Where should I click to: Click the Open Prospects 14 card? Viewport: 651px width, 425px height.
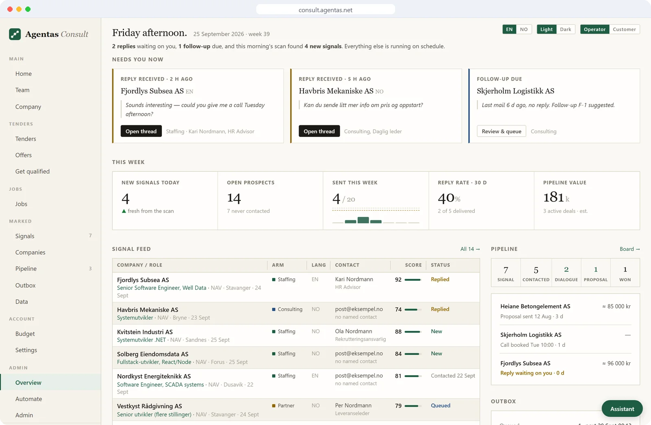tap(270, 201)
